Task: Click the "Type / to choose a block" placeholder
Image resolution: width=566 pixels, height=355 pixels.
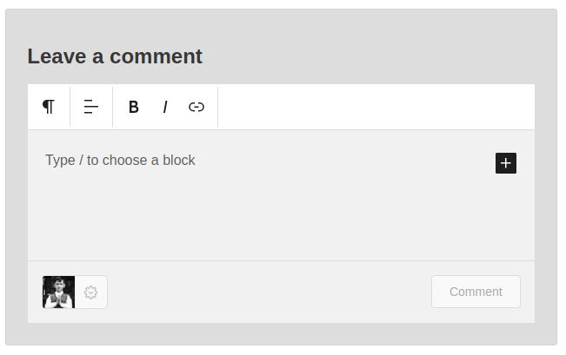Action: (120, 161)
